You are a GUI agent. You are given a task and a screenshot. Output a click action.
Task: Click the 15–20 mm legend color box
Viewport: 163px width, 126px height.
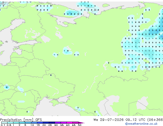click(x=40, y=123)
